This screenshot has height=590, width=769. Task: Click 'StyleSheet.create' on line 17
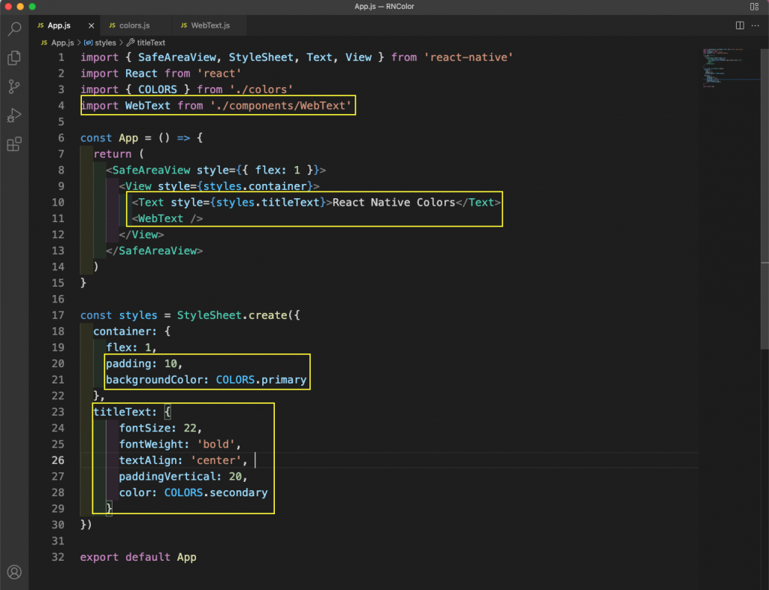pyautogui.click(x=232, y=315)
